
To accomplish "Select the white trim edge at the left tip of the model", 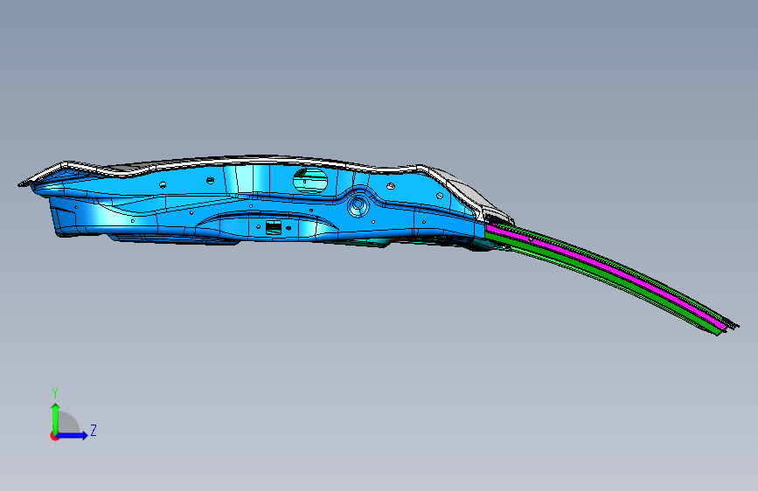I will click(44, 174).
